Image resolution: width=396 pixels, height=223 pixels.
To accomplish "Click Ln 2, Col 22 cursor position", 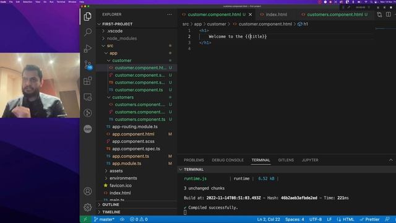I will (x=268, y=219).
